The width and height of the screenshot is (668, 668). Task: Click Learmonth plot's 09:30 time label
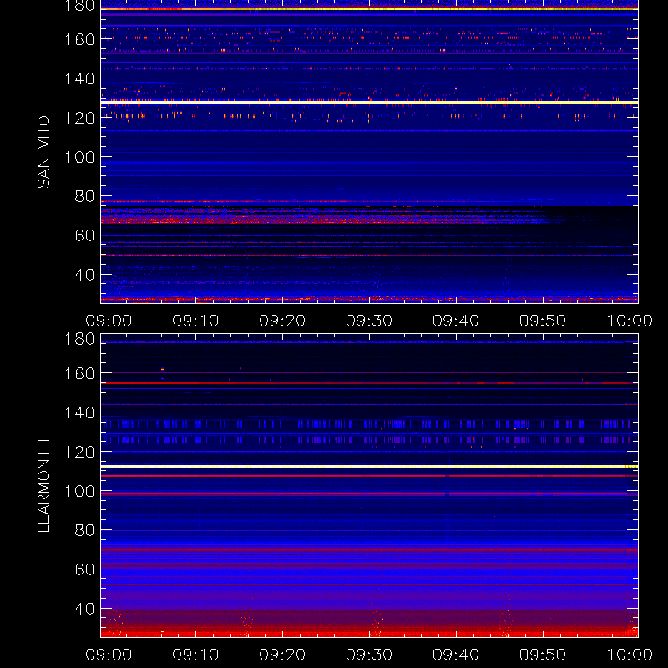369,655
